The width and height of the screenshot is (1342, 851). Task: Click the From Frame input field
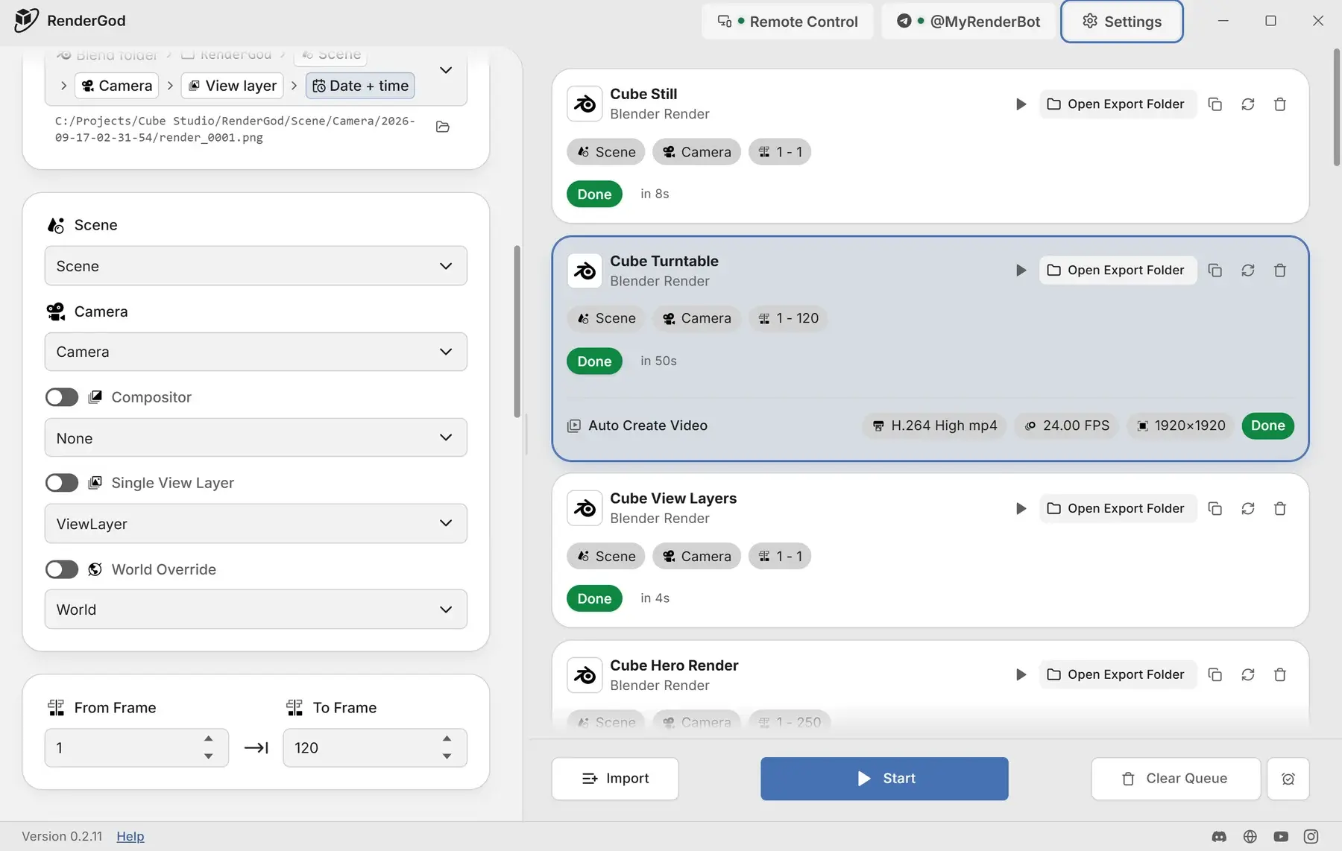(x=136, y=747)
